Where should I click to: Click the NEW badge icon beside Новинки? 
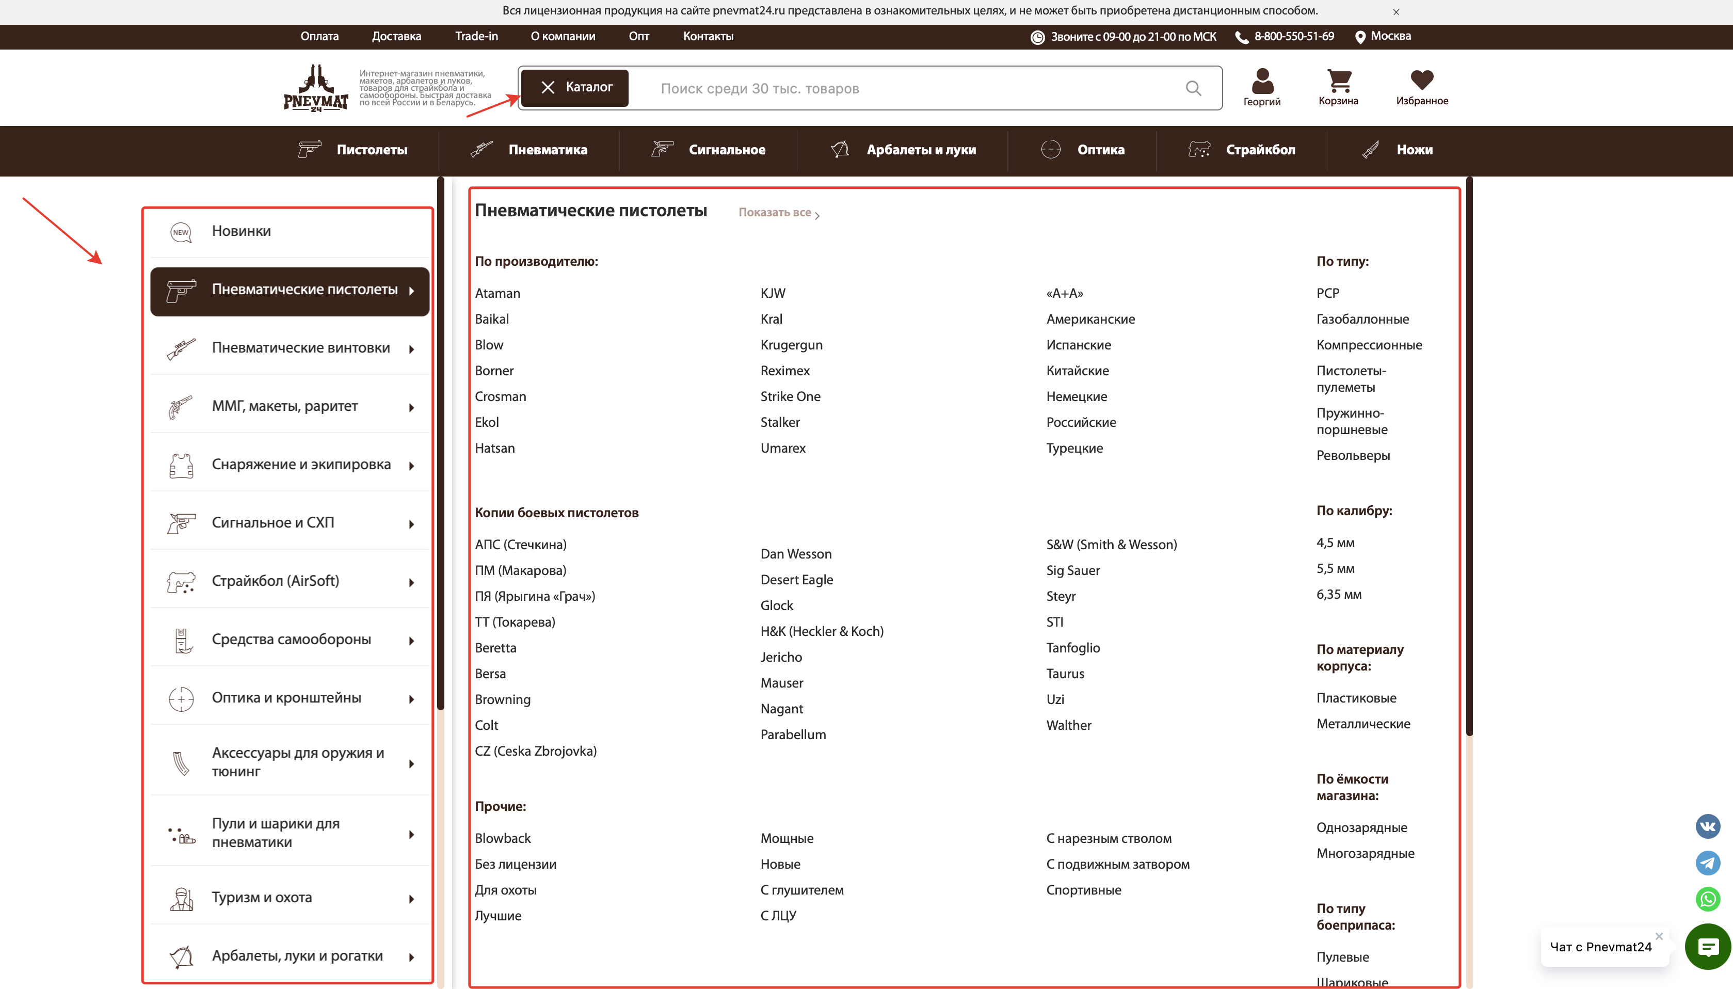pos(181,232)
